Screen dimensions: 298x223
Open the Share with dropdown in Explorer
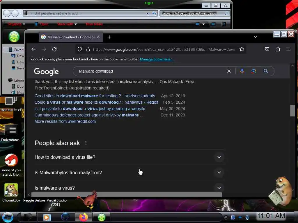(67, 24)
